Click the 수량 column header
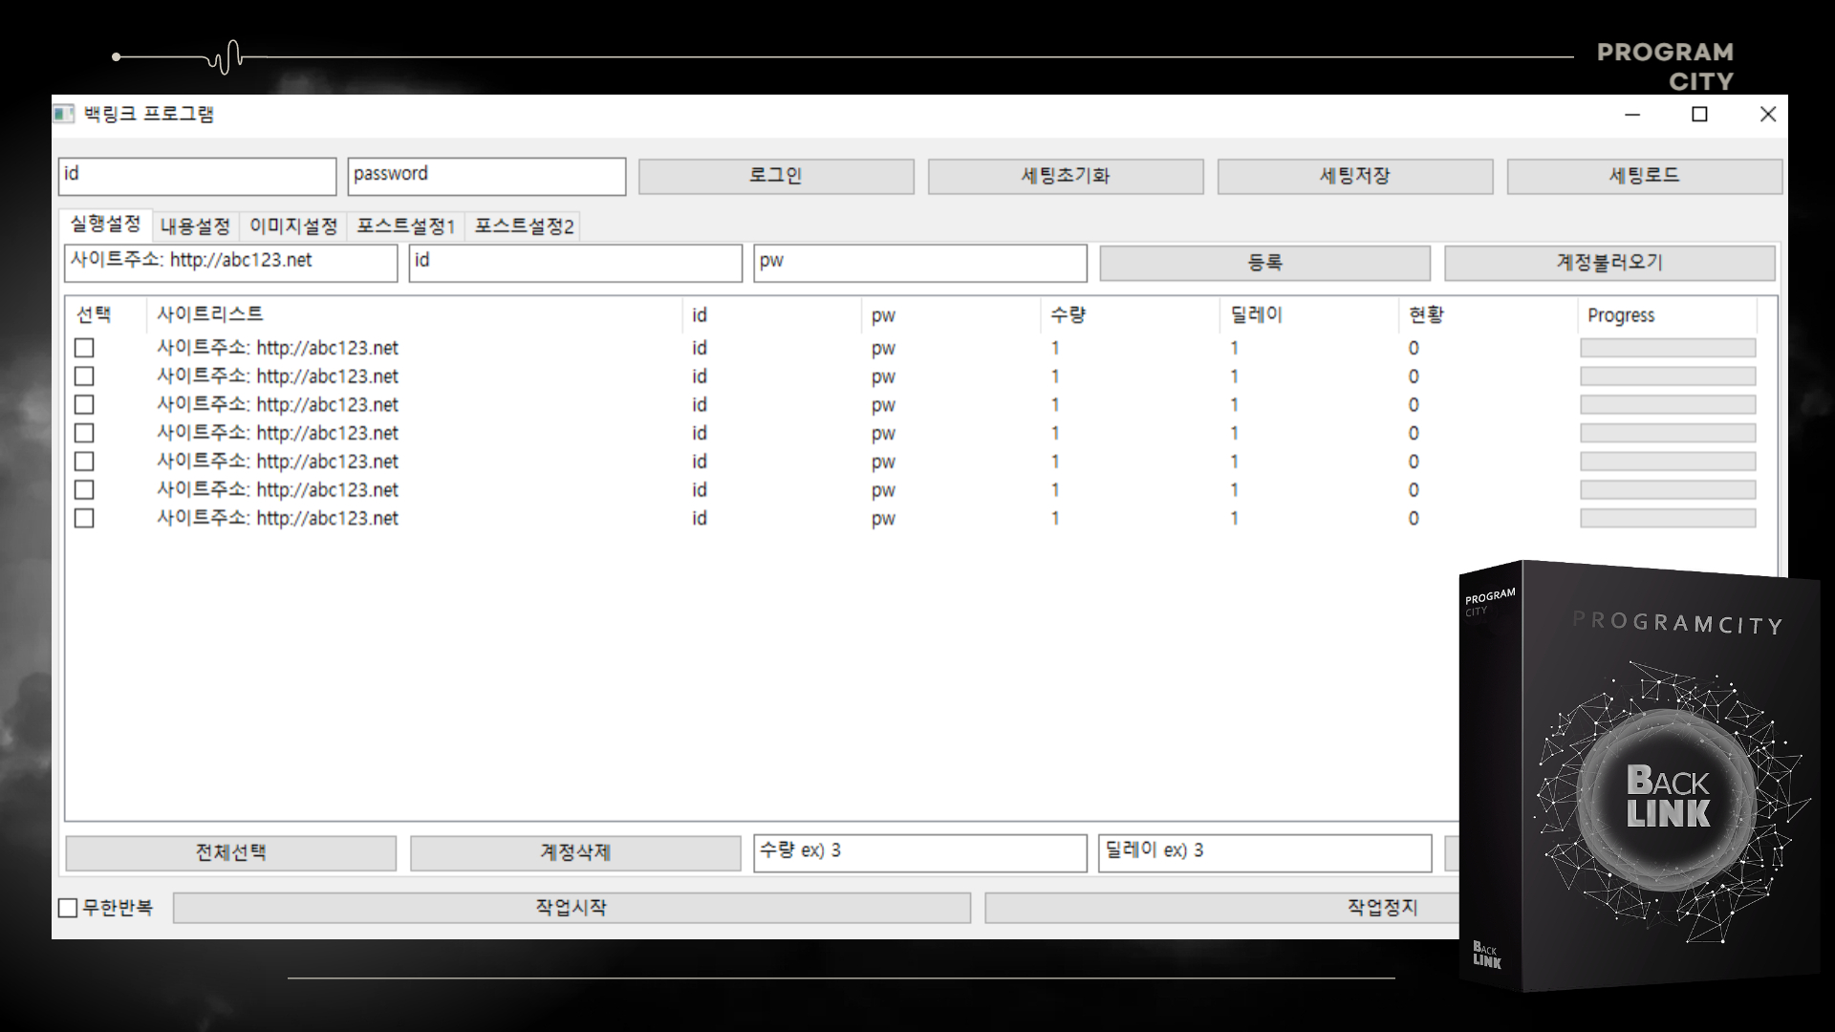 click(x=1129, y=314)
